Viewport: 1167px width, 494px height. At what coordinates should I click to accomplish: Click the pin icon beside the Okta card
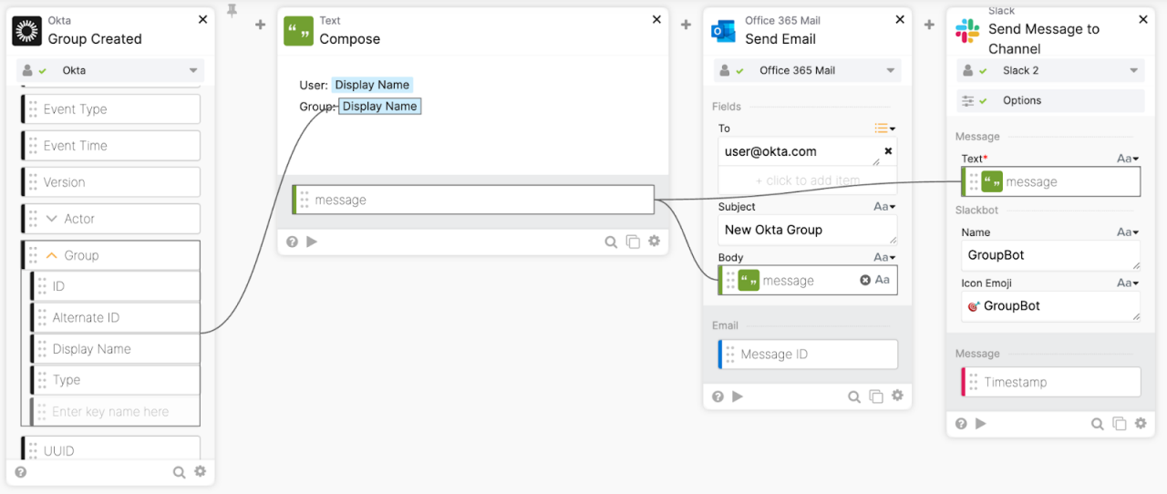pyautogui.click(x=232, y=11)
